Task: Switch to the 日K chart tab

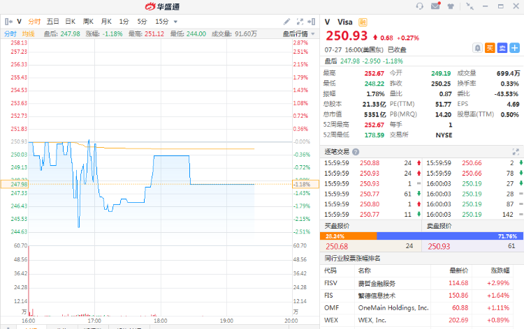Action: (x=70, y=22)
